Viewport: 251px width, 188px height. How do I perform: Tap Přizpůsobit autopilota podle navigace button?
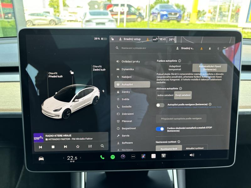point(181,119)
